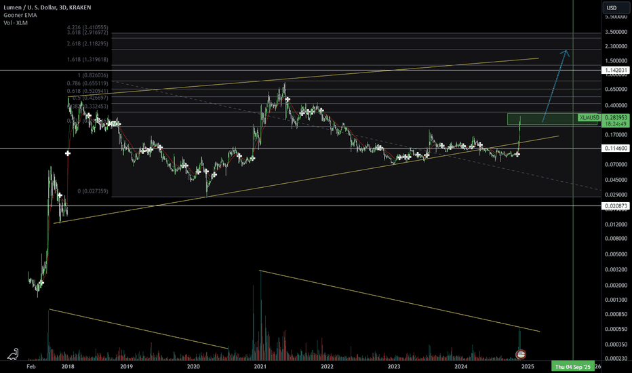Click the 0.003200 price scale value
Screen dimensions: 632x373
616,269
